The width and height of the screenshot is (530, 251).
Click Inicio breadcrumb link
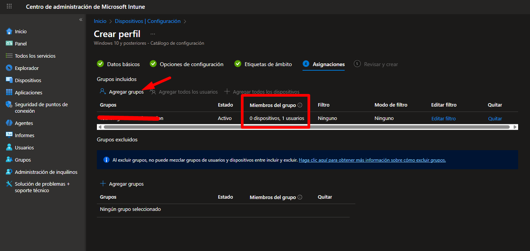(x=100, y=21)
